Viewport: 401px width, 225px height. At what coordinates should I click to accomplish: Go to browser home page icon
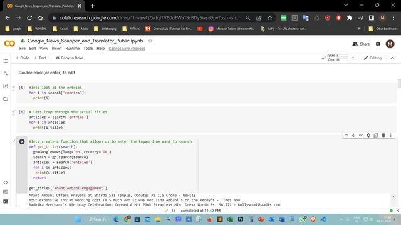(40, 18)
